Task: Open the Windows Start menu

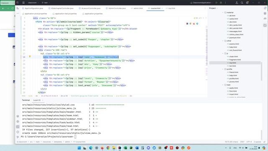Action: [x=79, y=148]
